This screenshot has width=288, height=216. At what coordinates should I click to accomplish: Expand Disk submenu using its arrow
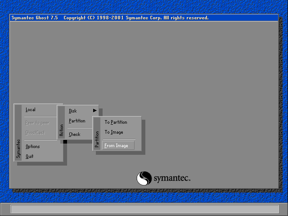point(95,110)
